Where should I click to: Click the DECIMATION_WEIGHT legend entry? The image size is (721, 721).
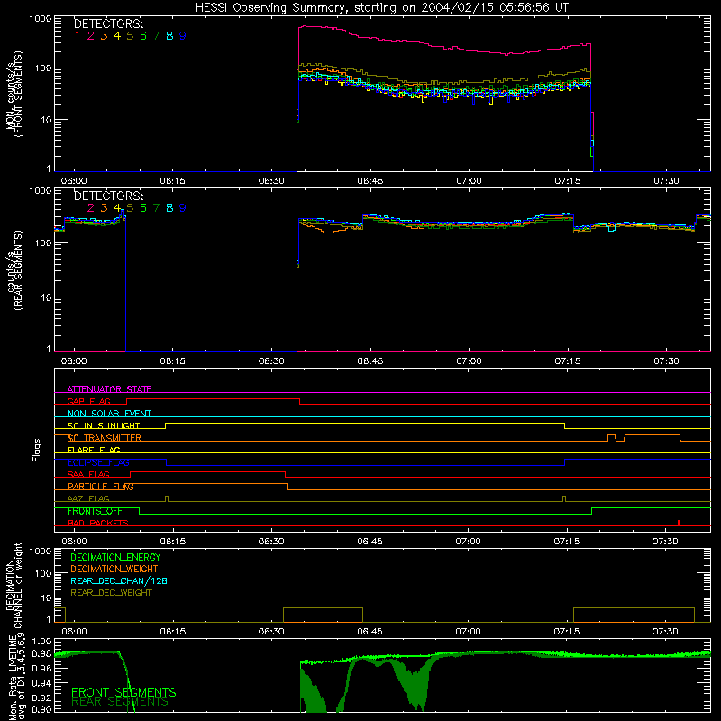click(114, 569)
